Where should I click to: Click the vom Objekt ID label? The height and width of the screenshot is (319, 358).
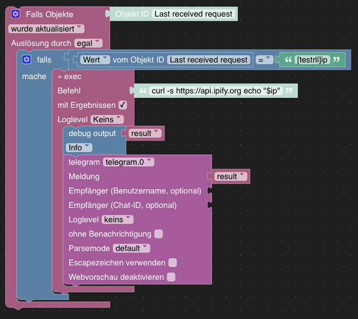tap(138, 60)
